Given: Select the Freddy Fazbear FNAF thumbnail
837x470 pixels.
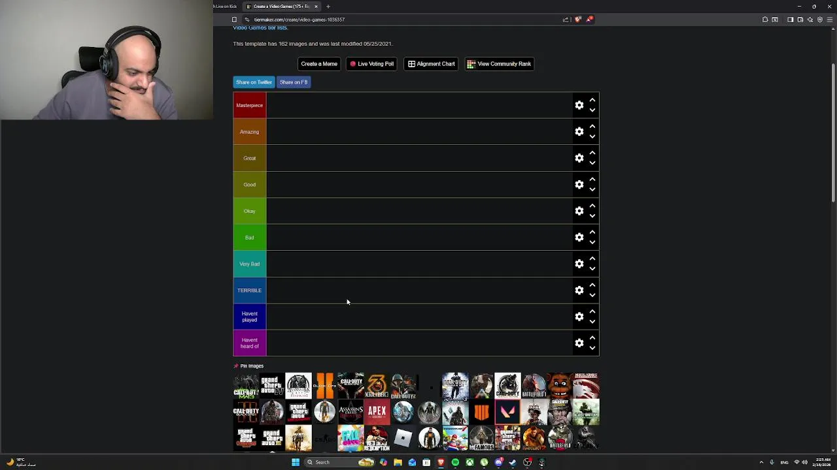Looking at the screenshot, I should pos(560,386).
